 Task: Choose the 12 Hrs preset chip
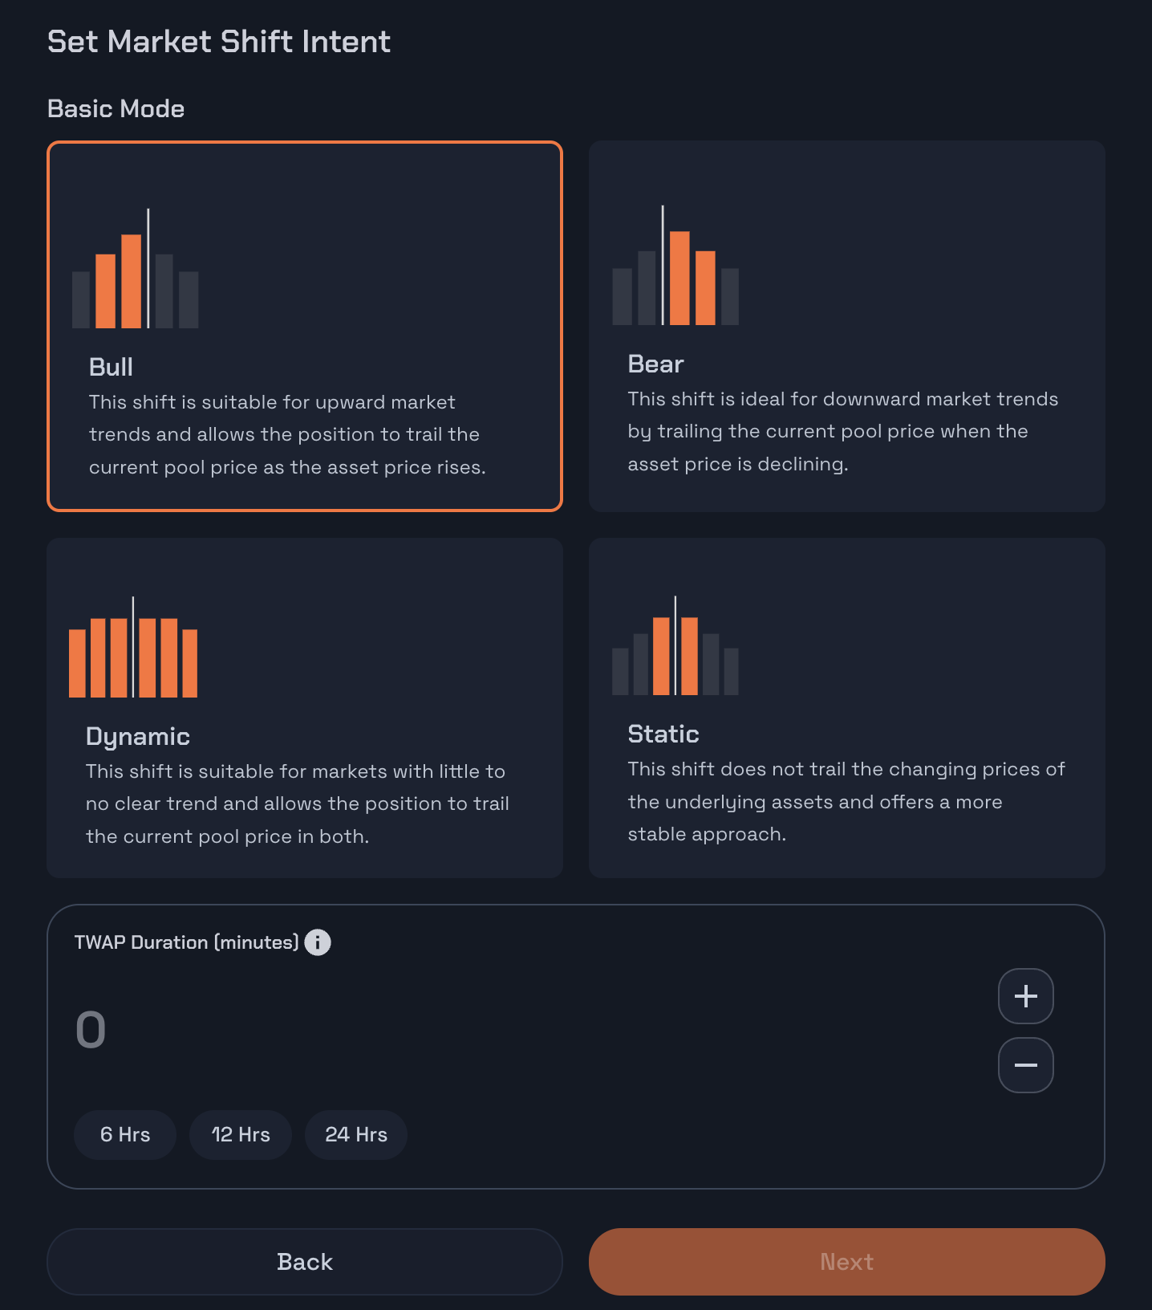tap(241, 1135)
